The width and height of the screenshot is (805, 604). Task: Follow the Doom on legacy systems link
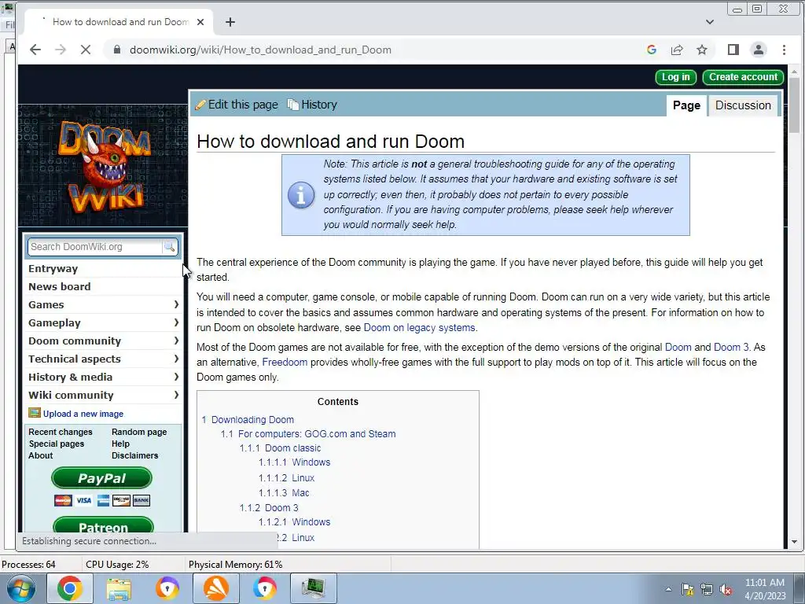tap(420, 328)
